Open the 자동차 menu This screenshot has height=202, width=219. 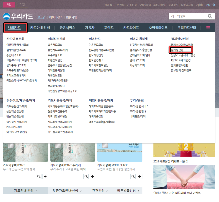pyautogui.click(x=90, y=28)
